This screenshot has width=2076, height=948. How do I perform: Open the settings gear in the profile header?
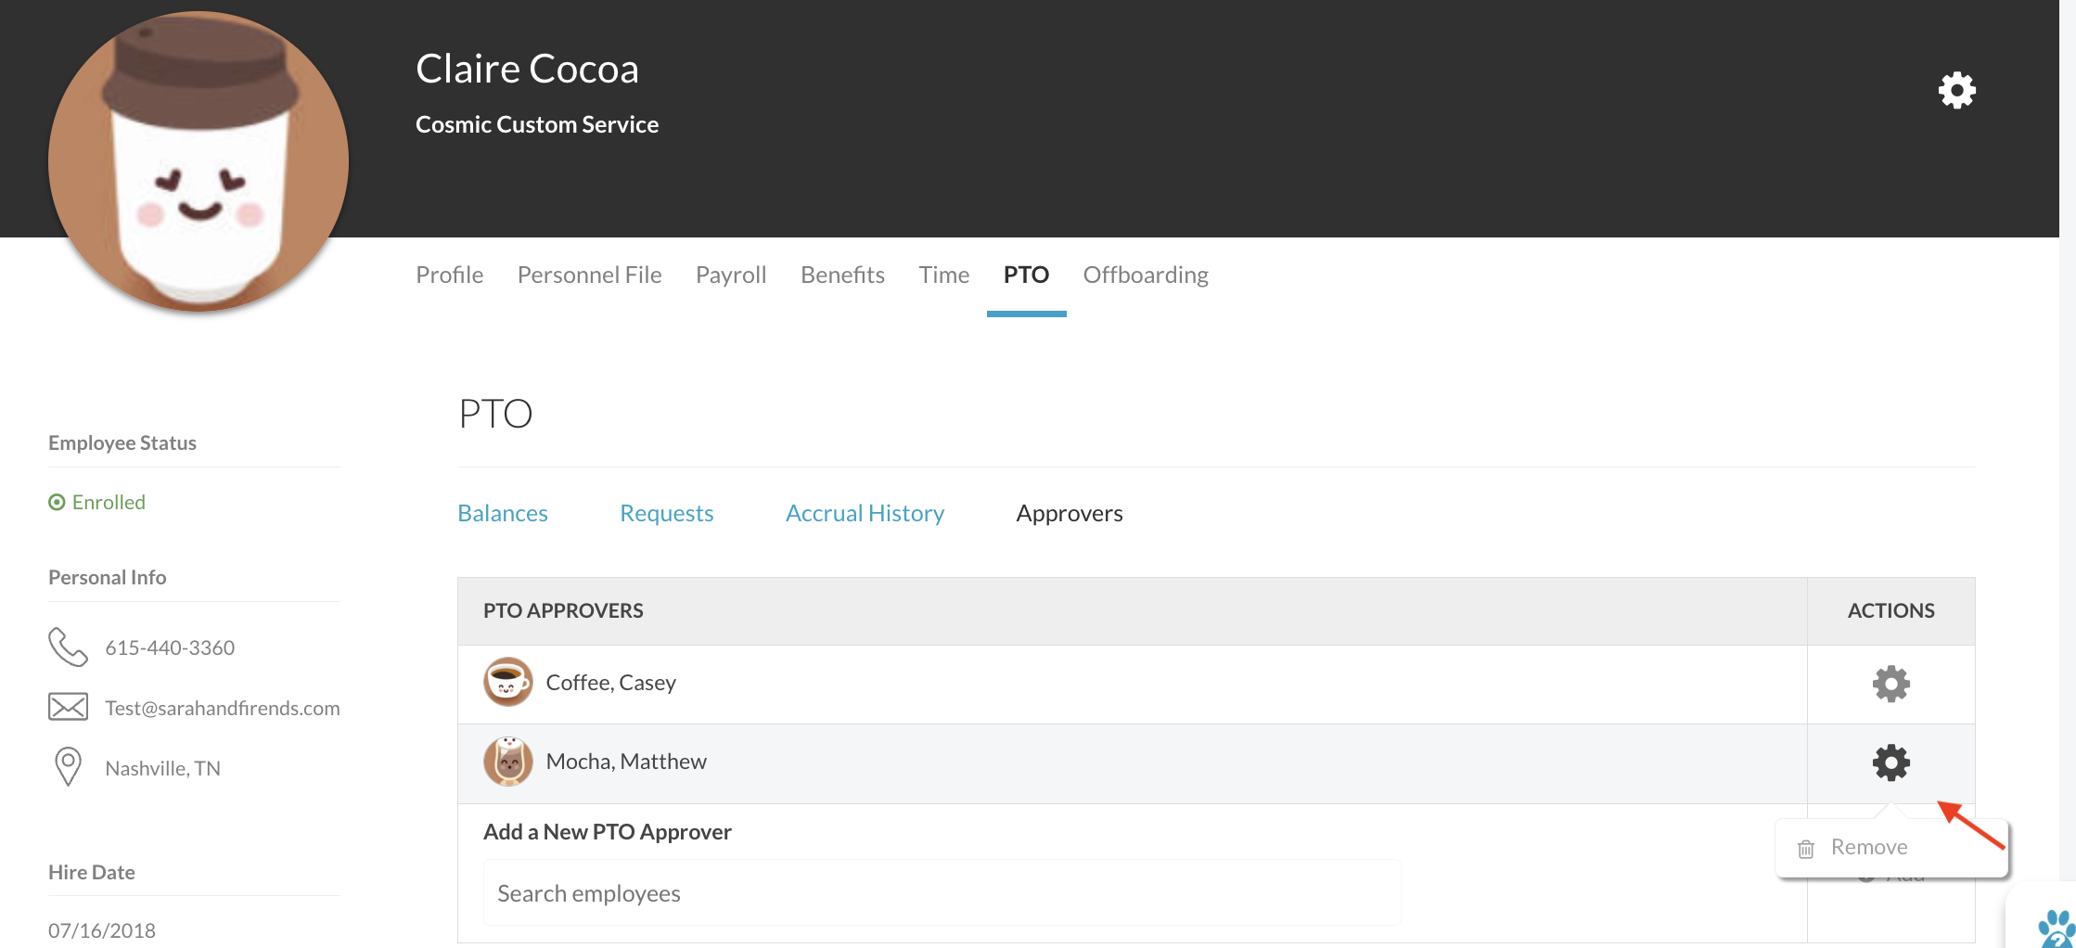click(1956, 90)
